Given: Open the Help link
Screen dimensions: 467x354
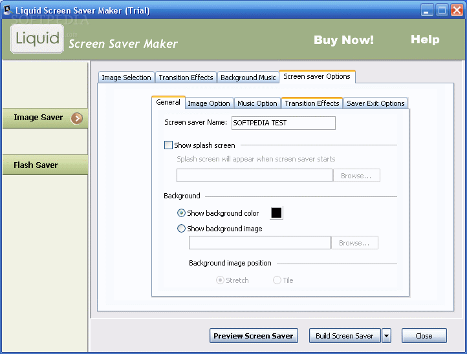Looking at the screenshot, I should point(425,39).
